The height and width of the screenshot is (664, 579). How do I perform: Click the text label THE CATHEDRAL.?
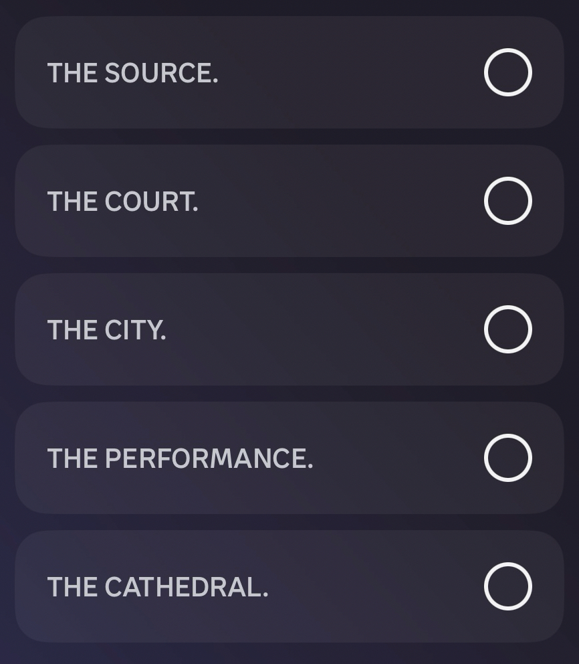click(157, 587)
